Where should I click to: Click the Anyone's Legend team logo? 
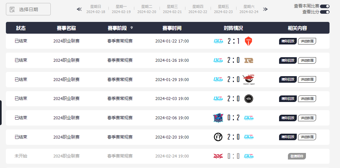pos(249,79)
